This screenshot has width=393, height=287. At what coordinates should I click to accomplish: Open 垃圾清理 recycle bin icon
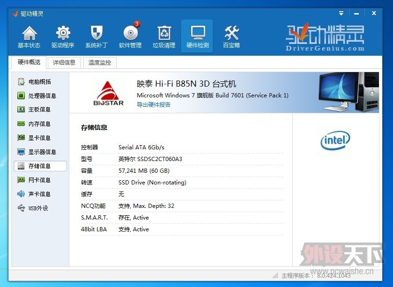coord(164,33)
